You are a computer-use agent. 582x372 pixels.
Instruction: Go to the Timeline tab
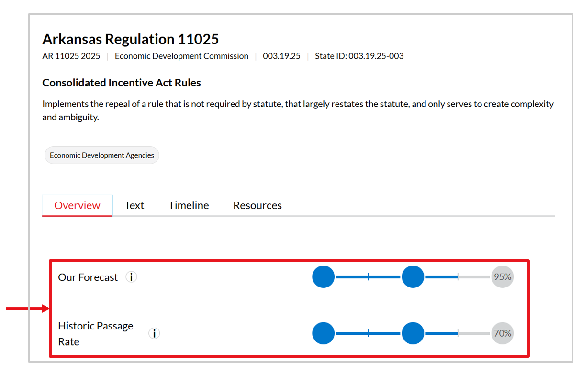[189, 205]
